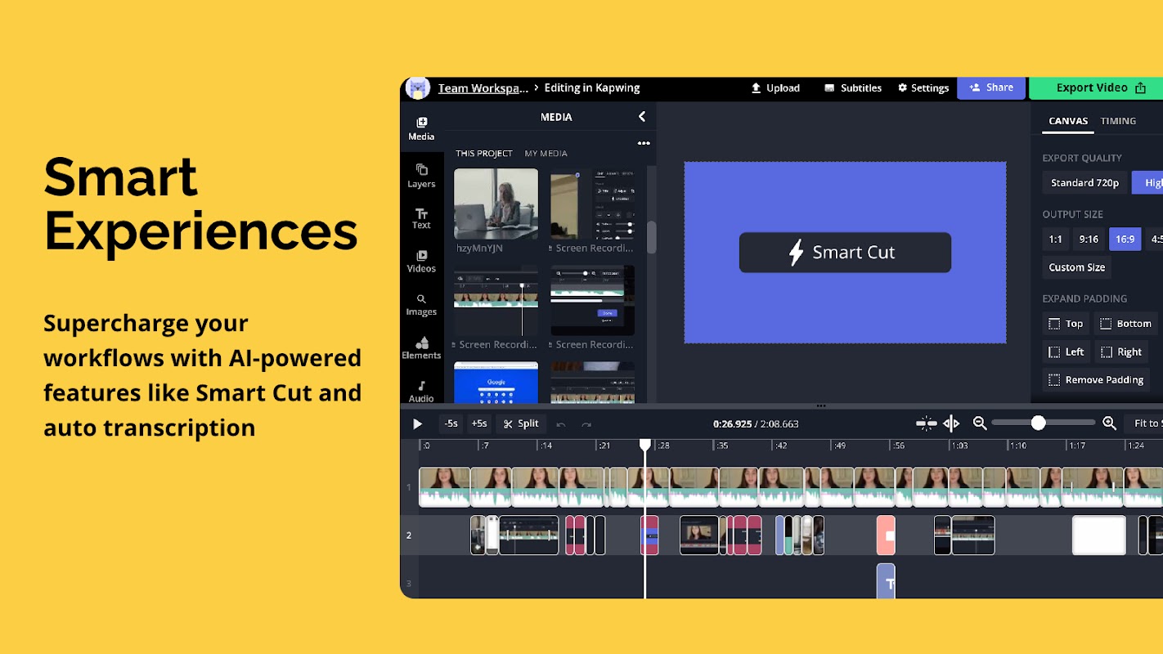Zoom in the timeline with the plus magnifier

1109,423
